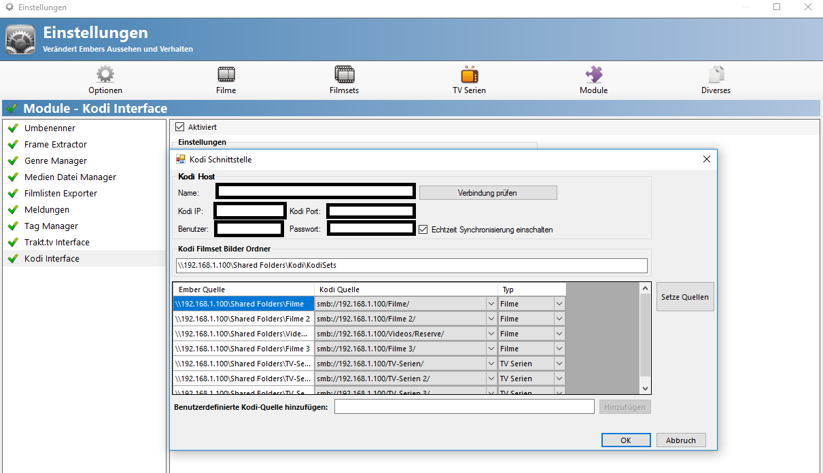Click the Typ column header
Image resolution: width=823 pixels, height=473 pixels.
click(532, 290)
